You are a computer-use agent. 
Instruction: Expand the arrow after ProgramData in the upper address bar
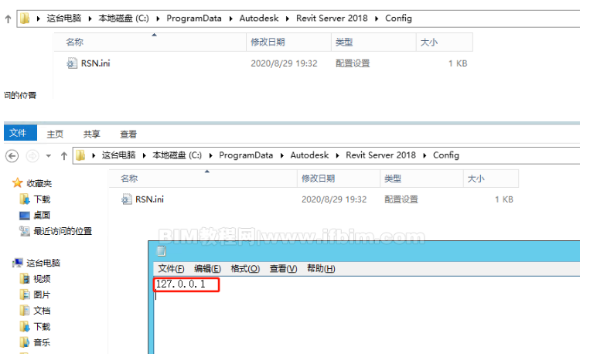tap(230, 19)
